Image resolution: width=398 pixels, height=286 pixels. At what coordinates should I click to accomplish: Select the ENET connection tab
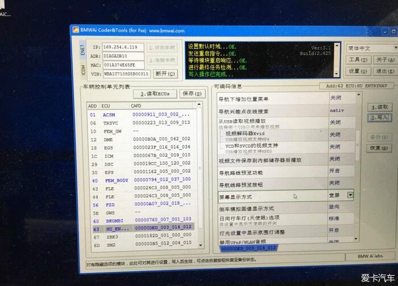pos(82,50)
